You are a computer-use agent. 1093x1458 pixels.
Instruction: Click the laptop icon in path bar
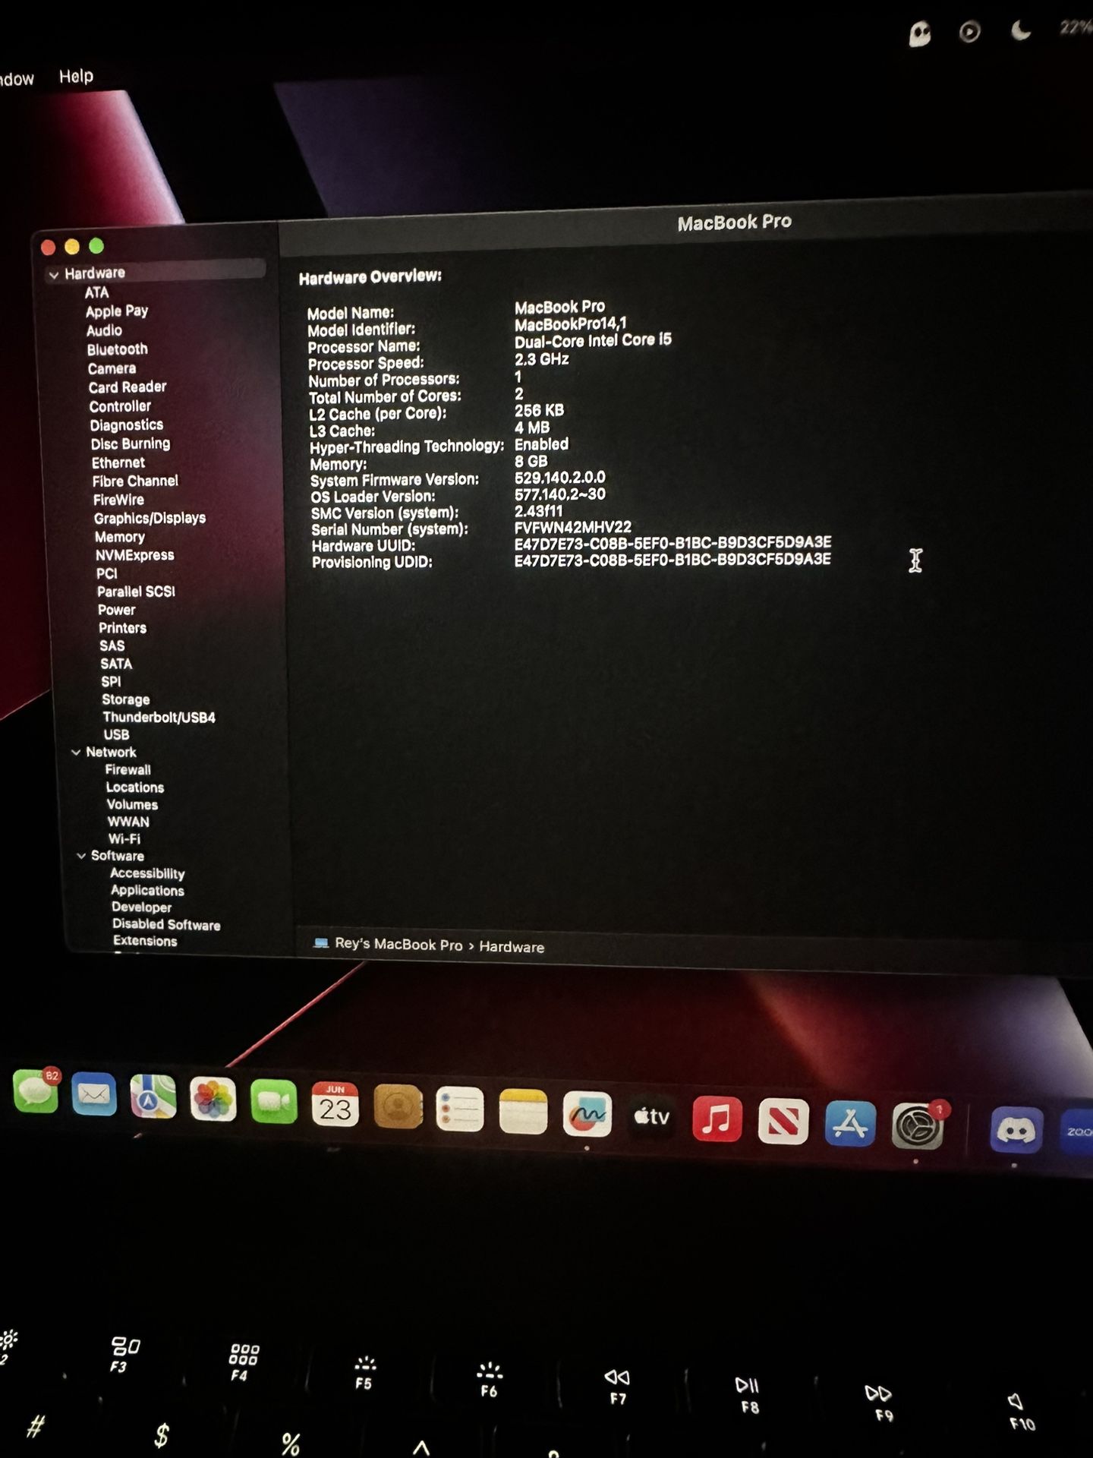click(x=321, y=942)
